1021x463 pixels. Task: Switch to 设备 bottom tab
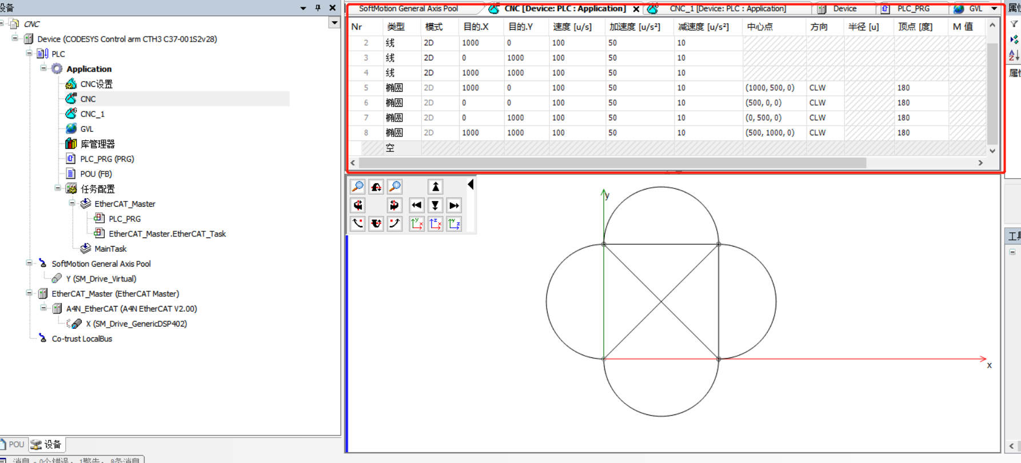point(47,444)
